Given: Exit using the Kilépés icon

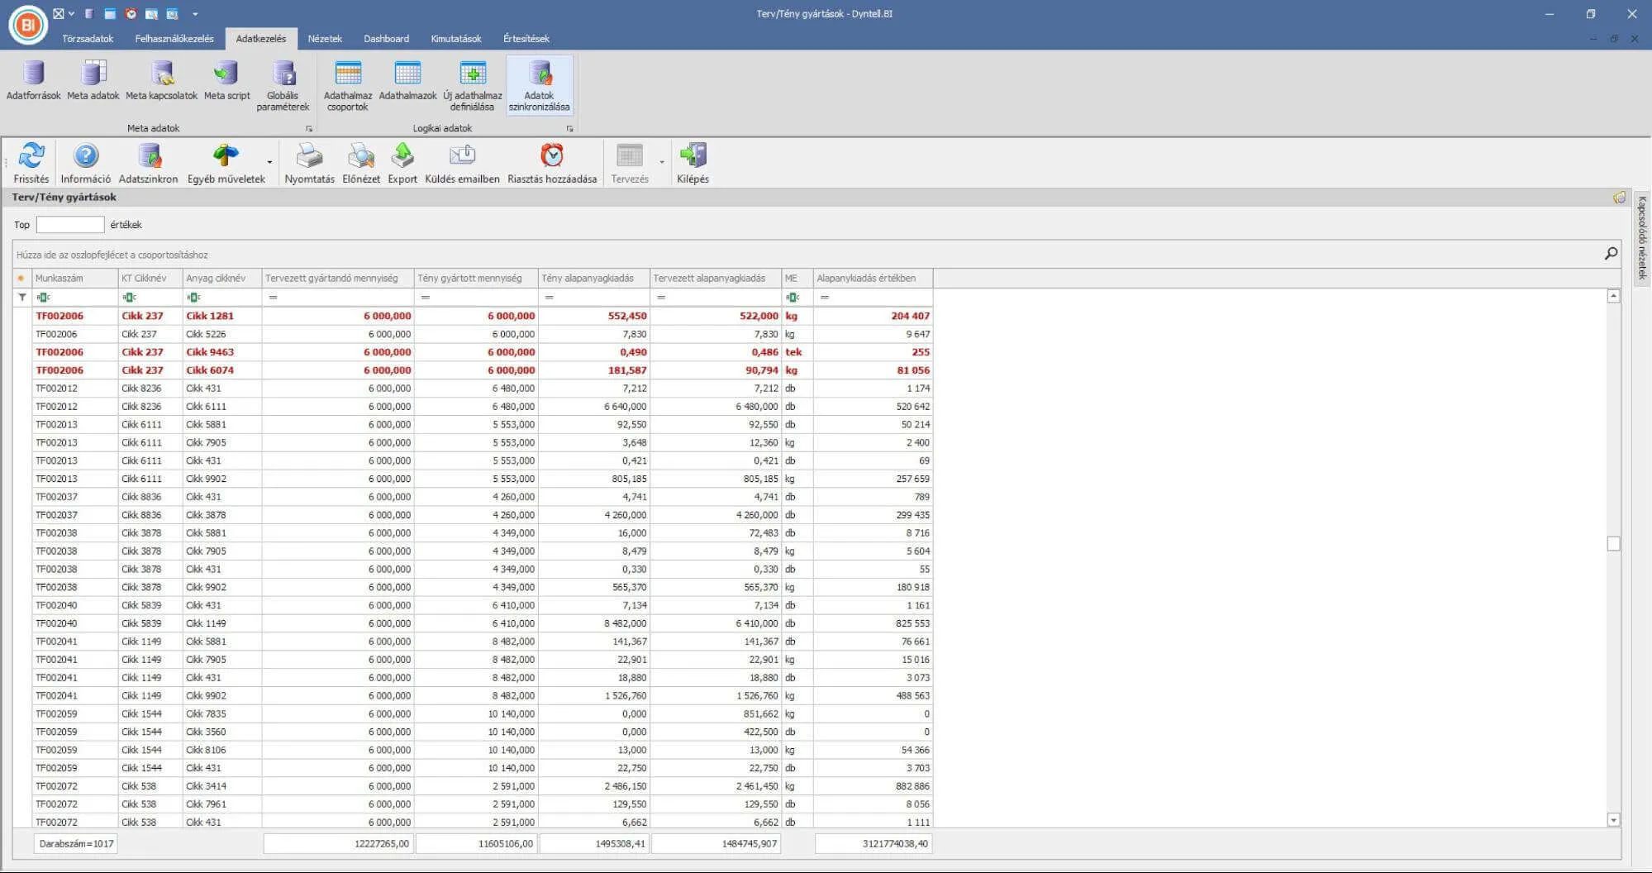Looking at the screenshot, I should (693, 157).
